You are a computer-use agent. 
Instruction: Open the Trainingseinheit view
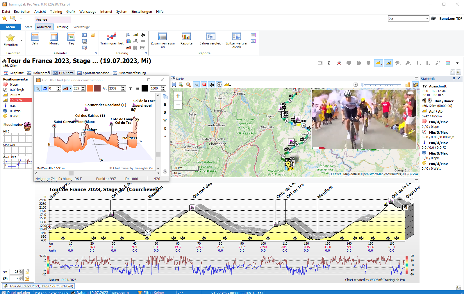112,39
